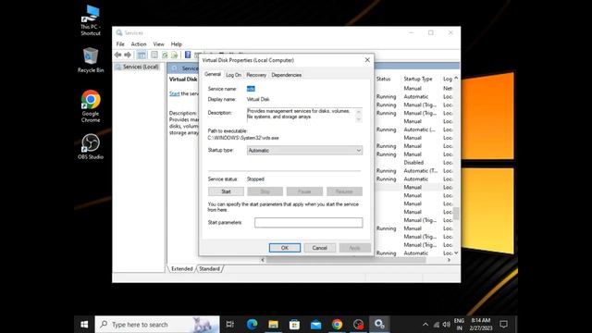The image size is (592, 333).
Task: Open Task View from the taskbar
Action: pos(230,325)
